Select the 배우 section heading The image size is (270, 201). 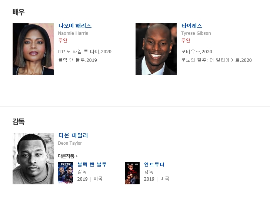coord(19,12)
